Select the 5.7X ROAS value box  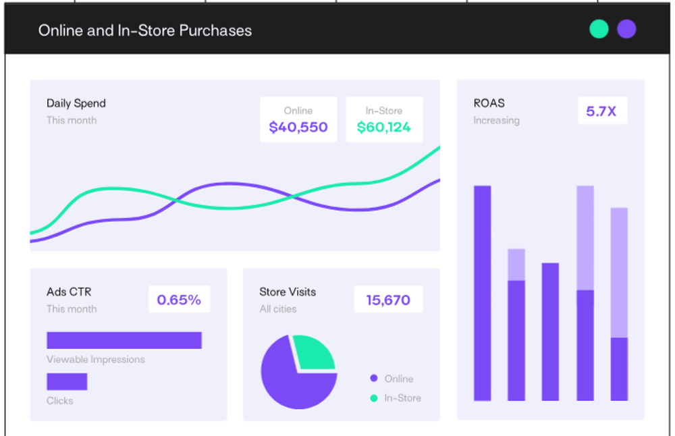[602, 111]
